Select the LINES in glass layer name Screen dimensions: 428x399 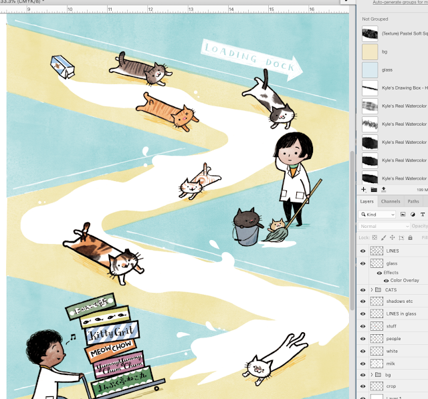coord(401,314)
